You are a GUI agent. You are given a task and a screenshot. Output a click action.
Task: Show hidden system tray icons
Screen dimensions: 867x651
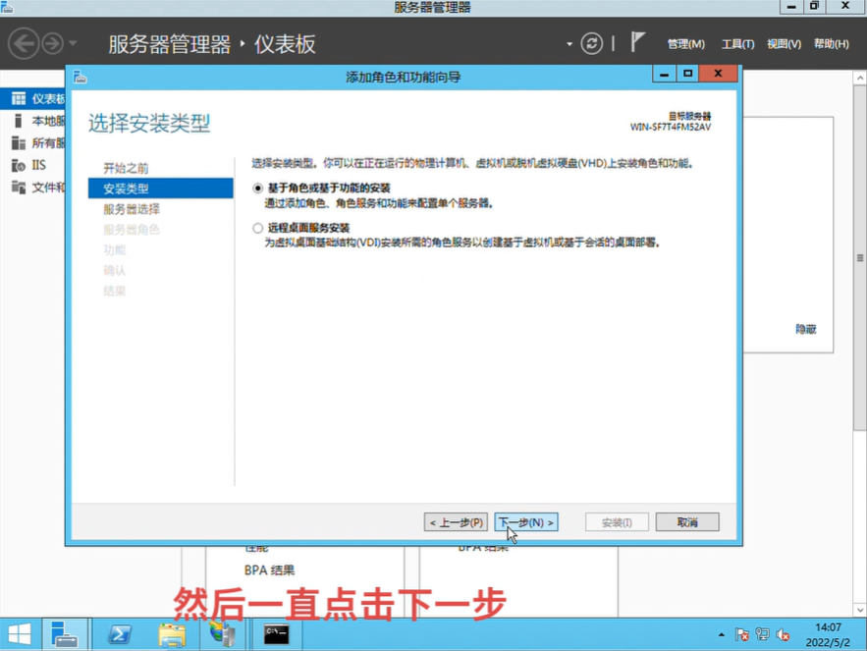point(721,635)
